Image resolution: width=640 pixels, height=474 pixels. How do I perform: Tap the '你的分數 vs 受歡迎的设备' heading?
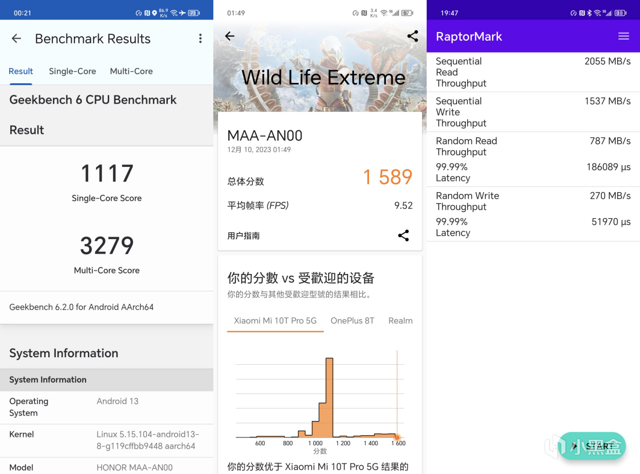[x=301, y=278]
